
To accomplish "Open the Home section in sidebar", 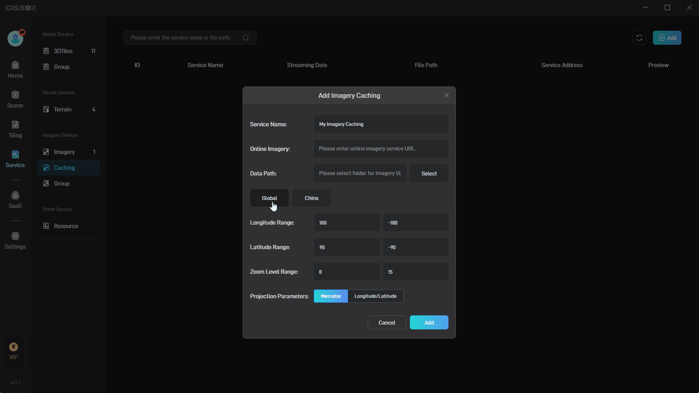I will point(15,70).
